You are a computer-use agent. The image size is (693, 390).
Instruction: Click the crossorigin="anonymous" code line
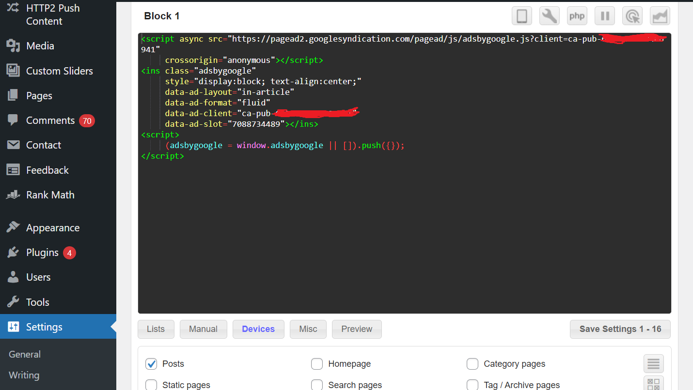[244, 60]
